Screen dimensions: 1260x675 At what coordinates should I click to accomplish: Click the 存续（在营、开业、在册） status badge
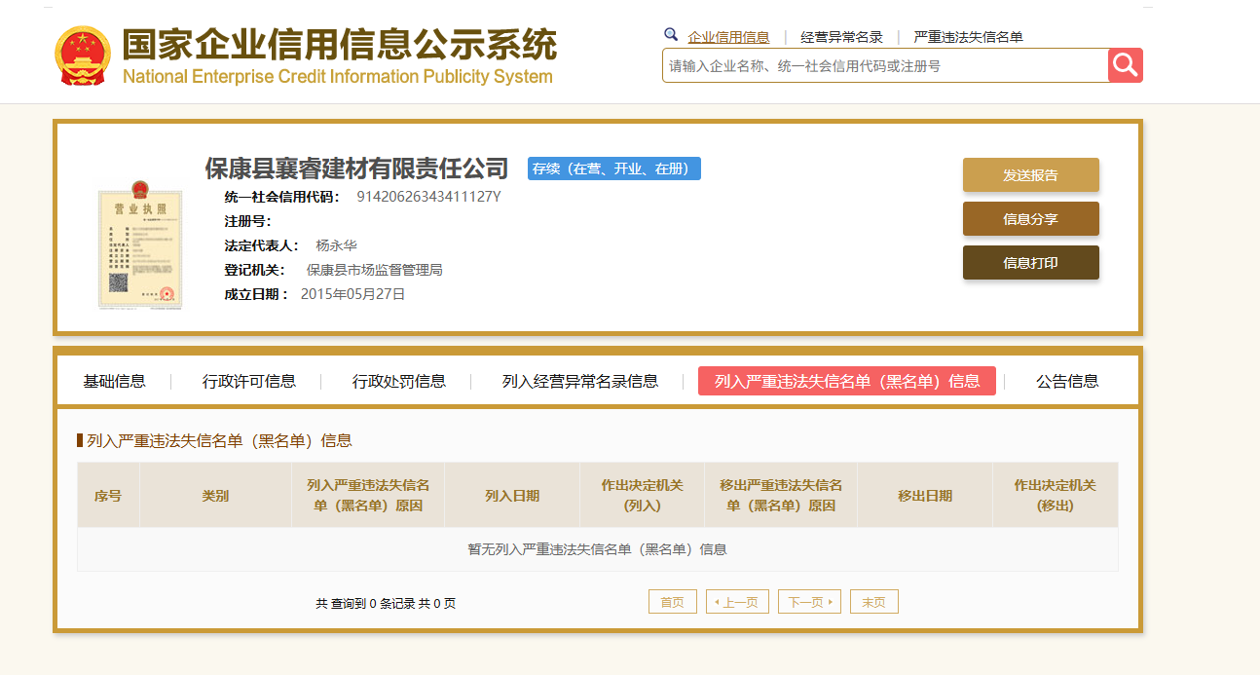click(614, 169)
